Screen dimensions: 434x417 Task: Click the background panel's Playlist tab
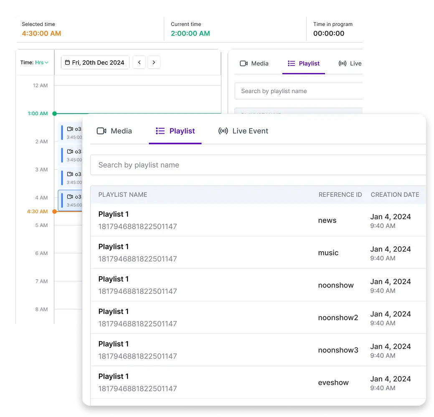[x=304, y=63]
